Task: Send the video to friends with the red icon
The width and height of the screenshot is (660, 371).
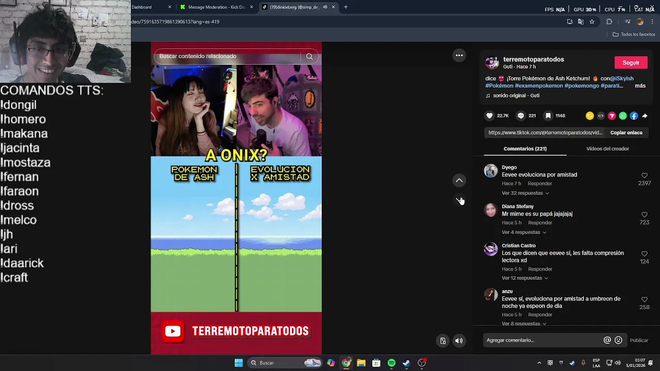Action: click(612, 116)
